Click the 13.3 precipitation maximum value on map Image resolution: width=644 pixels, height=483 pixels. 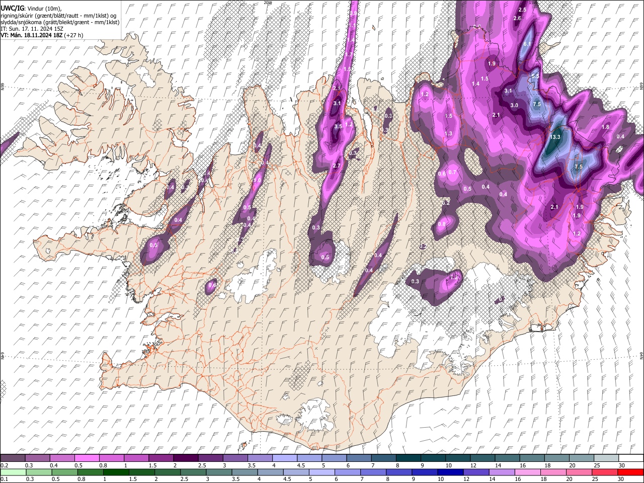[x=555, y=137]
